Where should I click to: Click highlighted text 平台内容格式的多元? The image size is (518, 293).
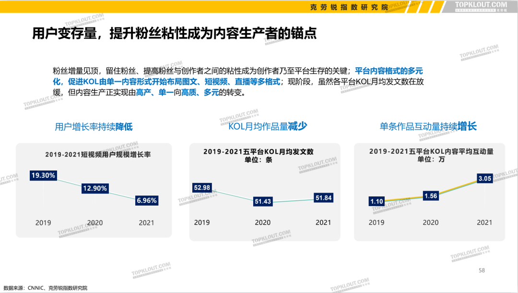click(x=389, y=71)
